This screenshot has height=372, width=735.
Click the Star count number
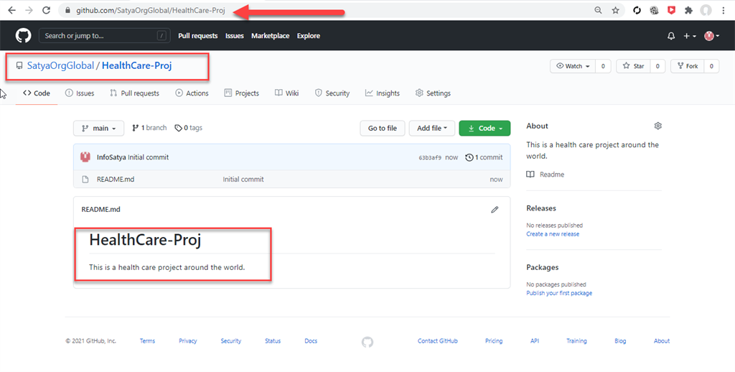click(657, 66)
